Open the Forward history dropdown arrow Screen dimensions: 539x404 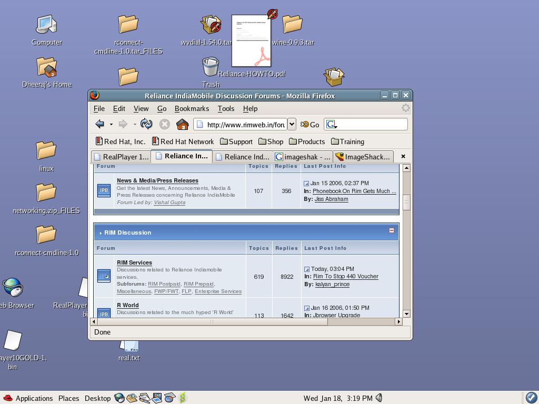pyautogui.click(x=135, y=124)
